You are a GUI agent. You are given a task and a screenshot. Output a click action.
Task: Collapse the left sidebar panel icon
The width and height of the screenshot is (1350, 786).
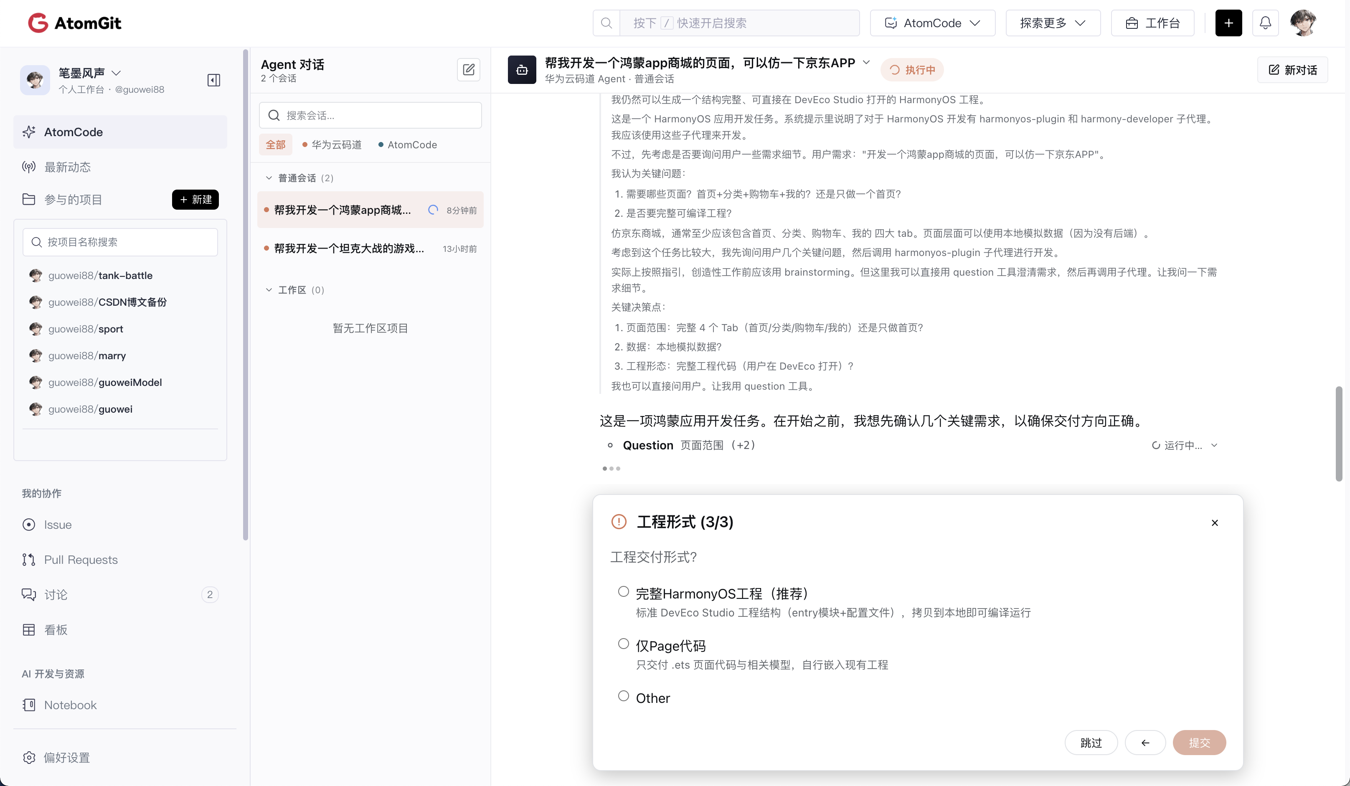tap(214, 80)
